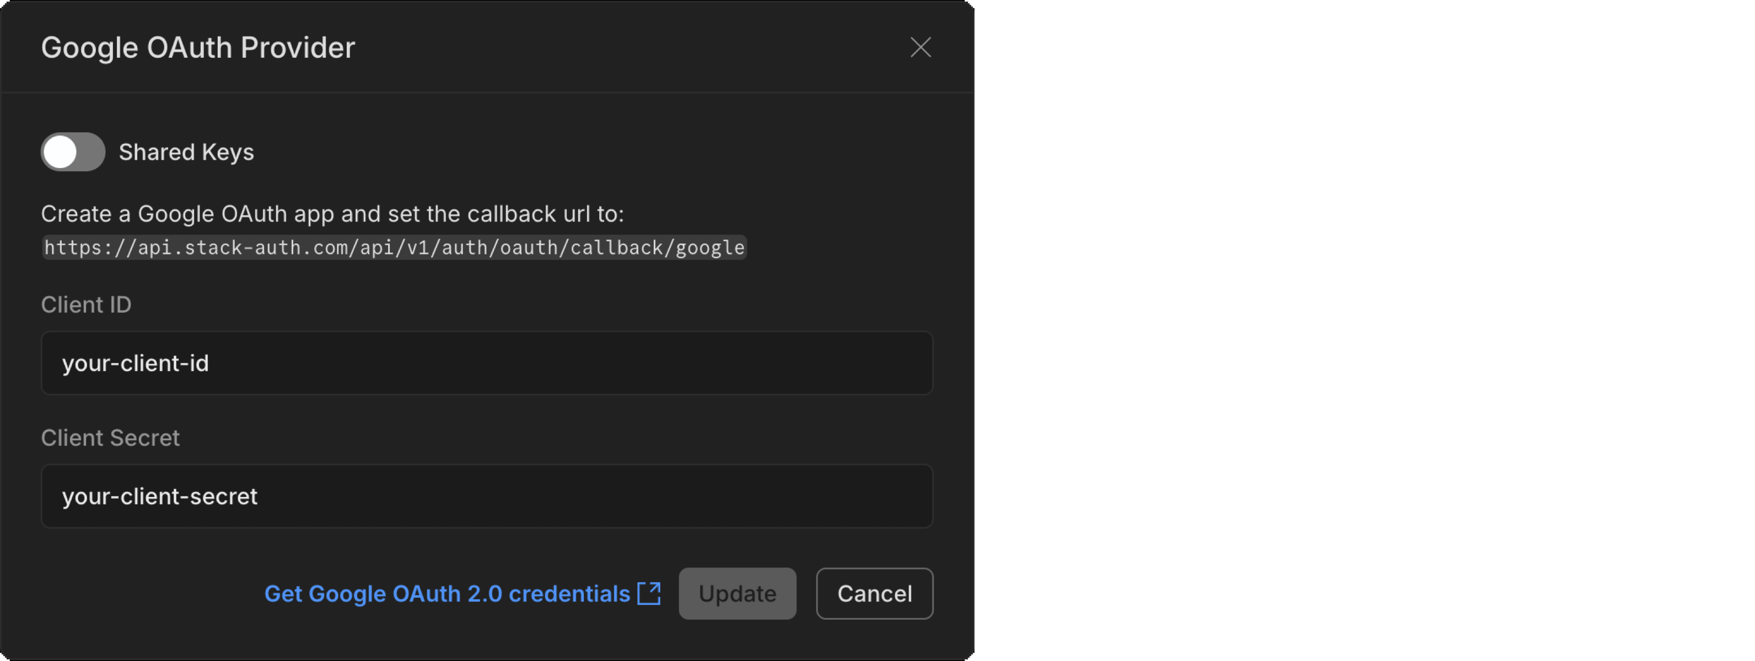Click the Client Secret field label
Image resolution: width=1755 pixels, height=661 pixels.
[x=110, y=438]
